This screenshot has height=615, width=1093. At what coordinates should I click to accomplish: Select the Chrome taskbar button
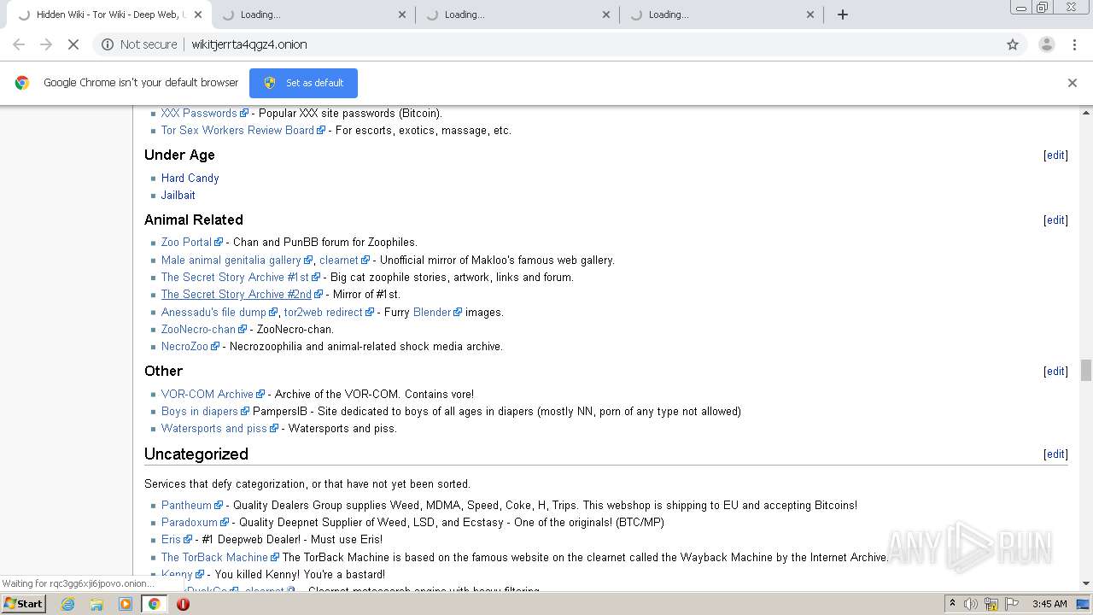tap(155, 604)
